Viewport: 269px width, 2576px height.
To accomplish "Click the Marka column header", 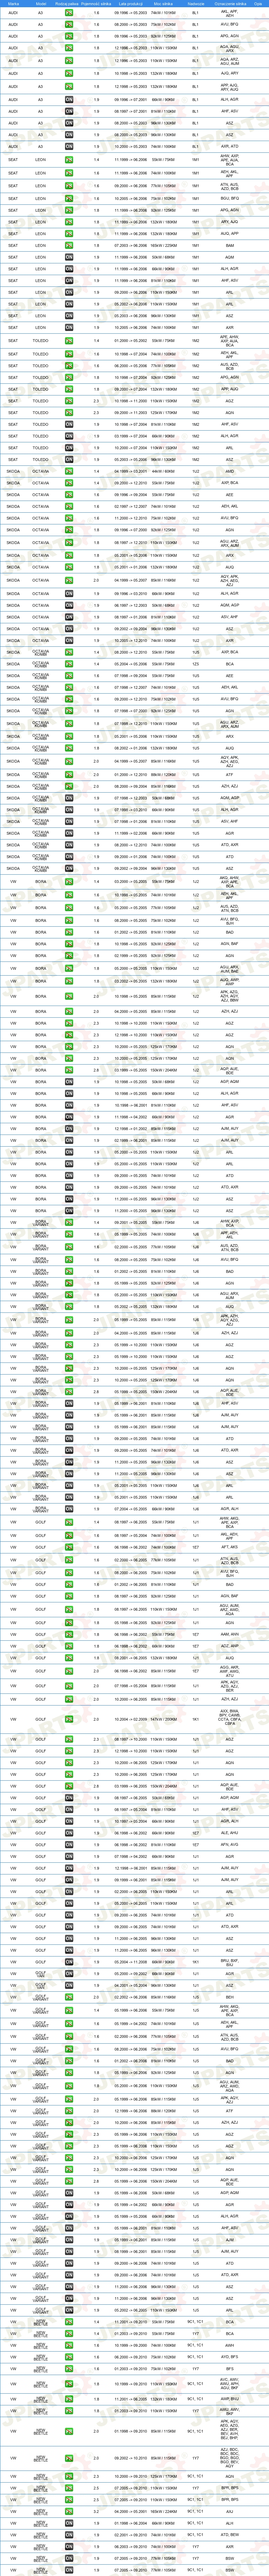I will click(13, 4).
